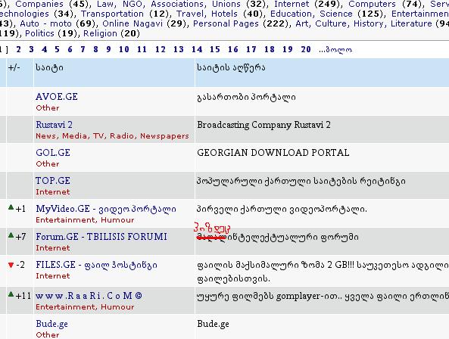Go to page 8 of results
The image size is (449, 339).
coord(95,49)
